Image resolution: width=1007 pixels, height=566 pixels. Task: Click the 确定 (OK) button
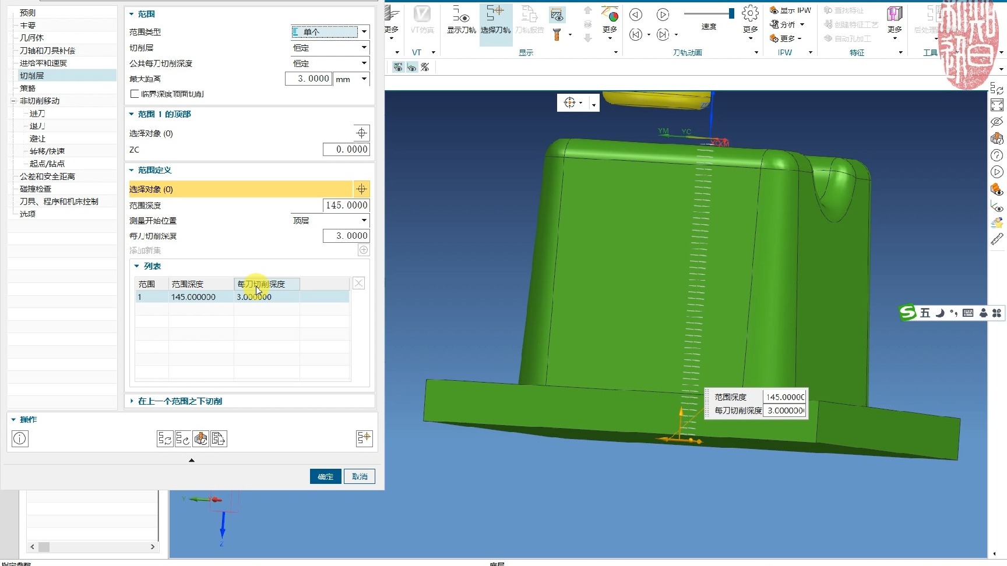click(x=326, y=476)
